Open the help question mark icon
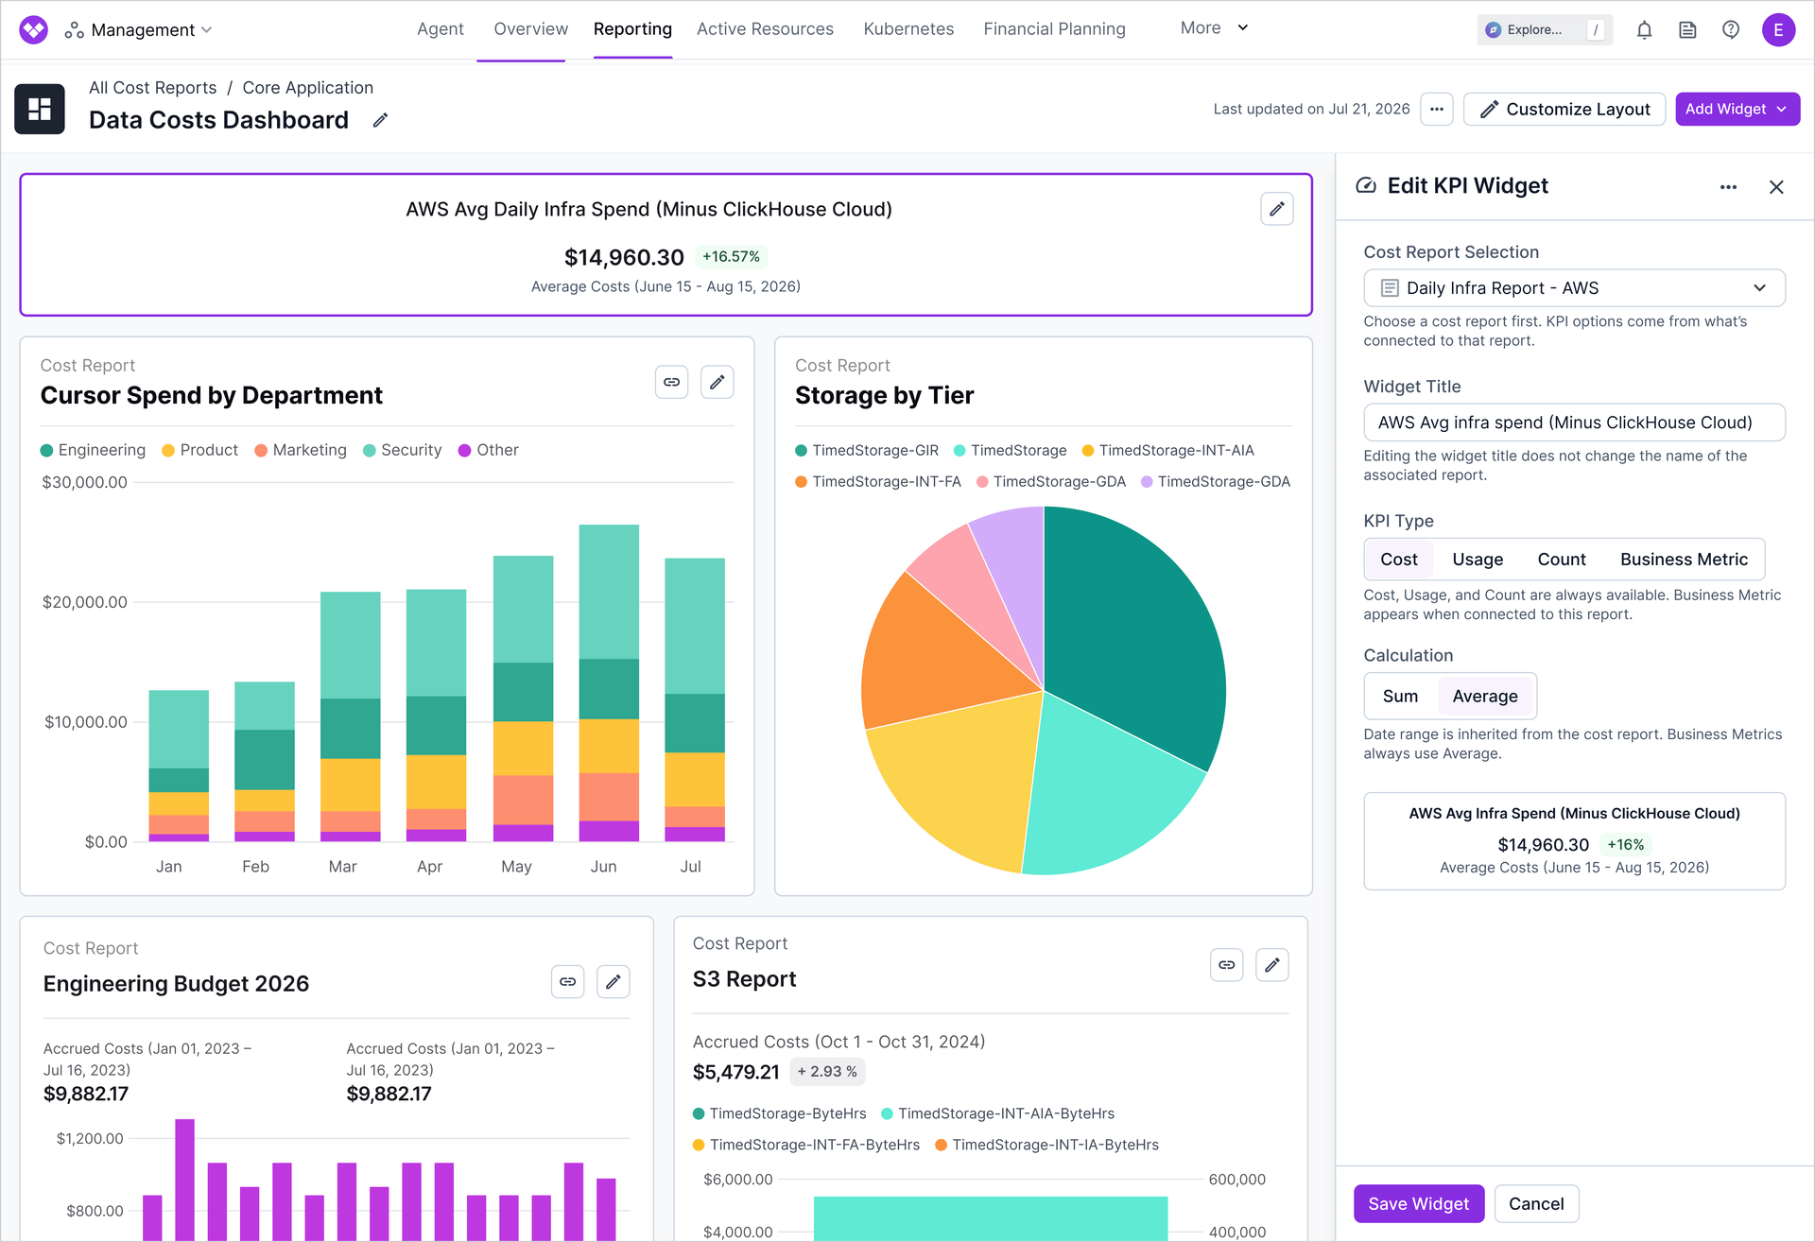Viewport: 1815px width, 1242px height. [x=1731, y=29]
